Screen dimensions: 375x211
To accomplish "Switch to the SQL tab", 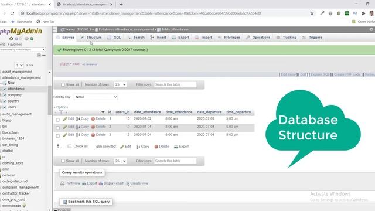I will coord(114,38).
